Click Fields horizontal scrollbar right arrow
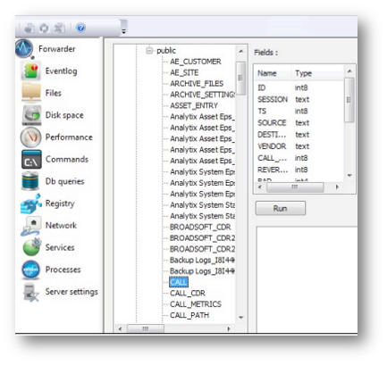This screenshot has height=365, width=387. point(337,187)
